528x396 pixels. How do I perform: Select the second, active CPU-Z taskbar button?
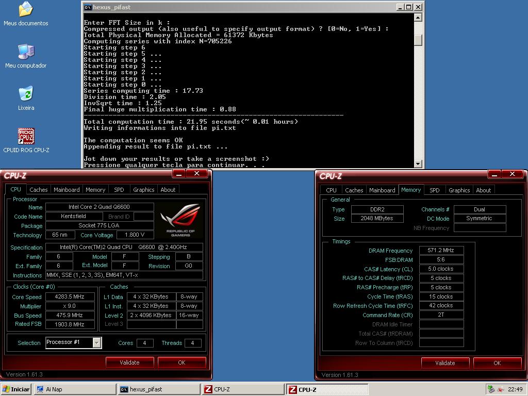[327, 389]
